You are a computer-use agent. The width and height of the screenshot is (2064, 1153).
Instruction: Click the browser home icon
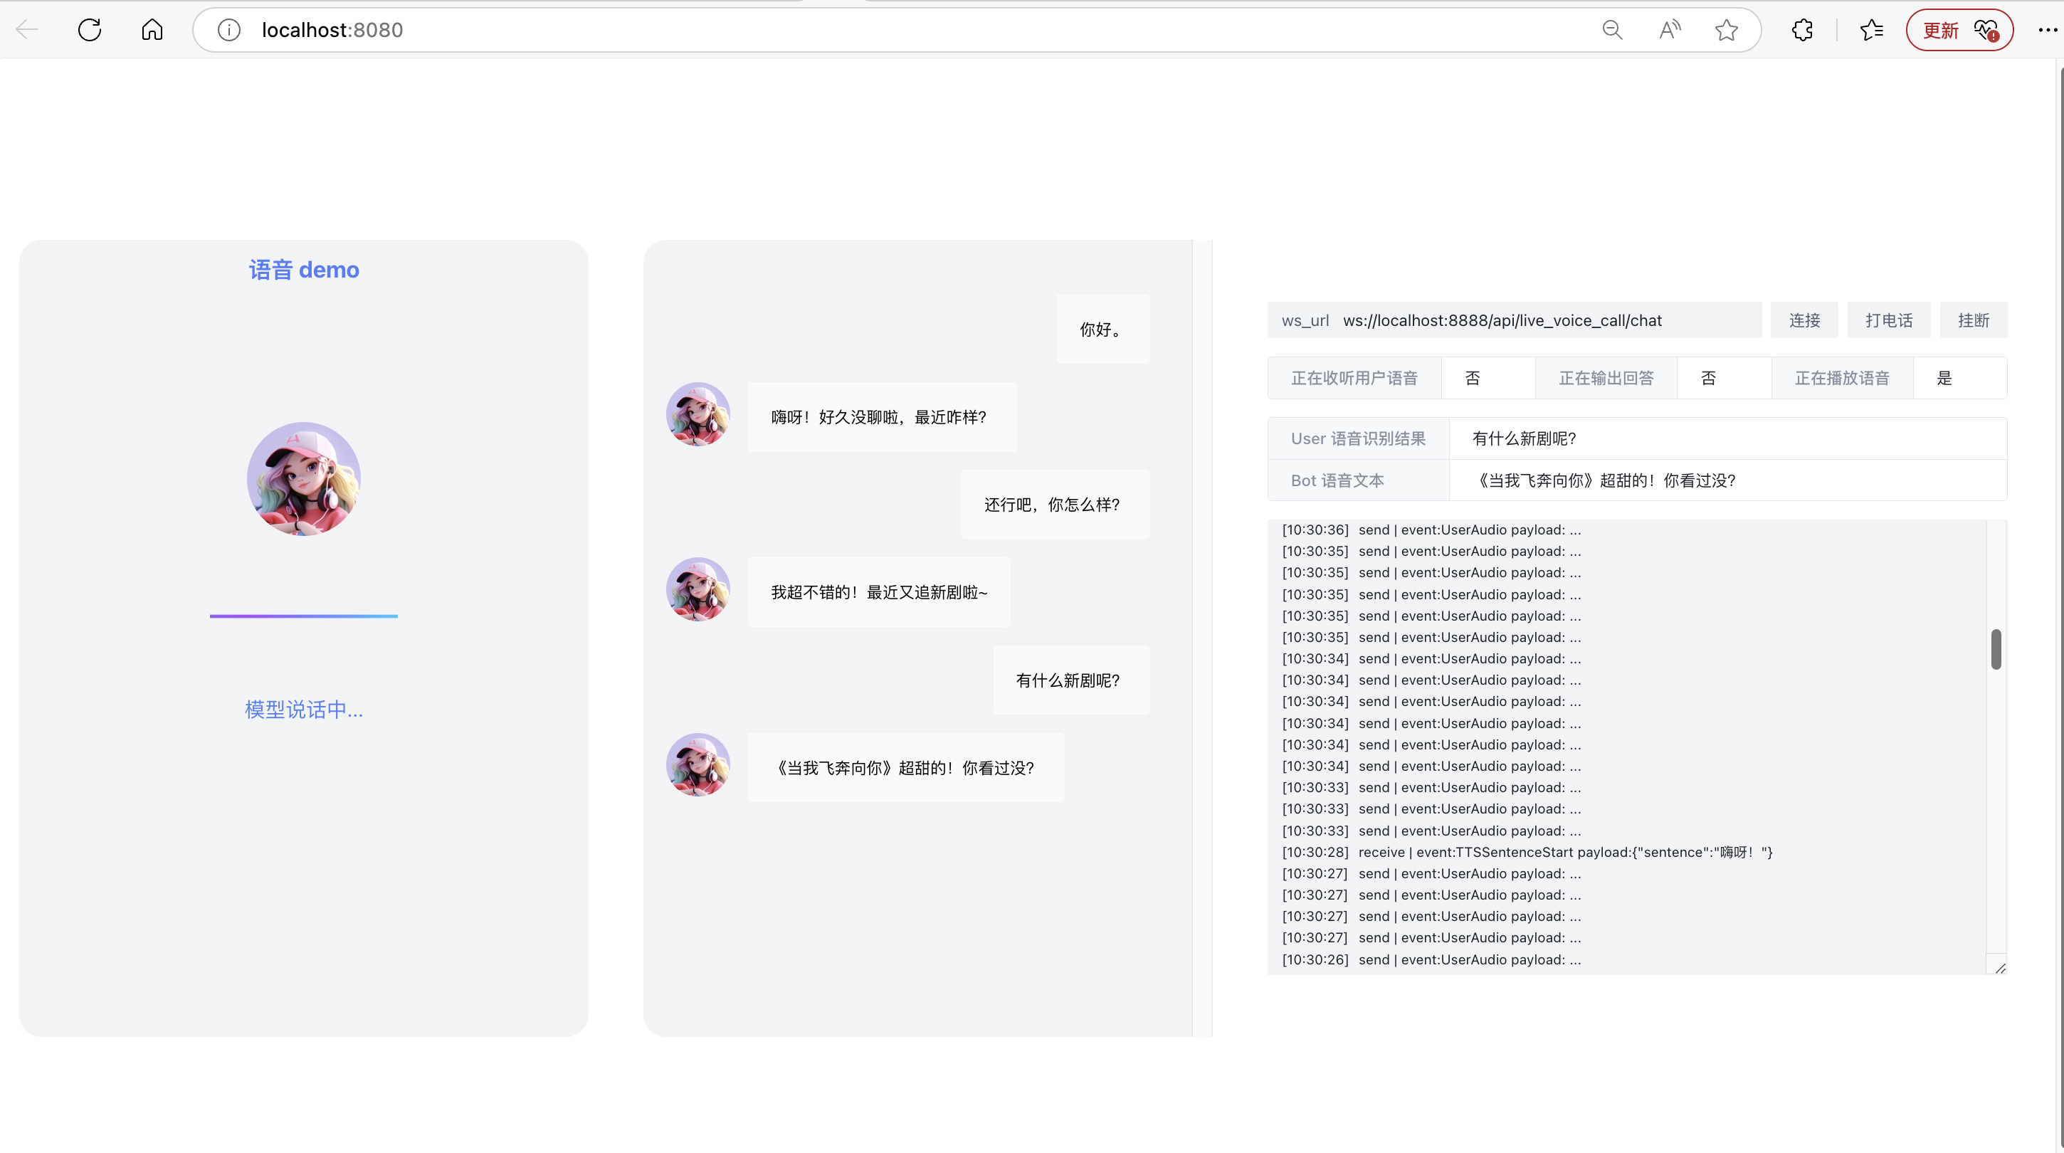click(152, 31)
